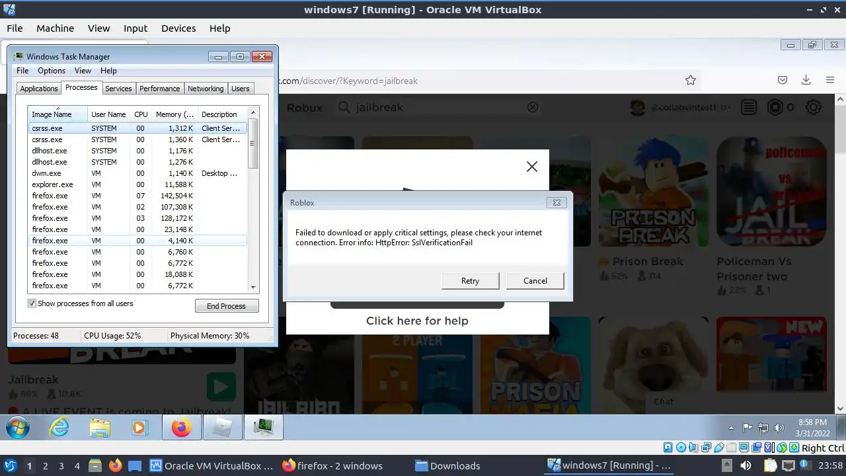Click the Windows 7 clock showing 8:58 PM
Viewport: 846px width, 476px height.
coord(812,428)
